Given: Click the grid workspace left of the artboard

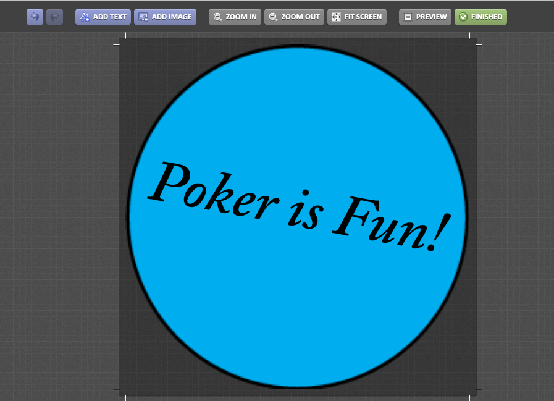Looking at the screenshot, I should point(59,216).
